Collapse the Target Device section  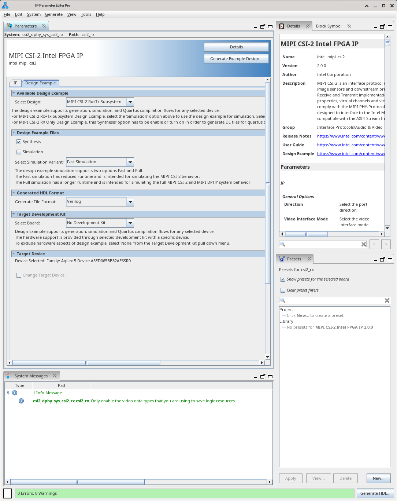pos(14,254)
